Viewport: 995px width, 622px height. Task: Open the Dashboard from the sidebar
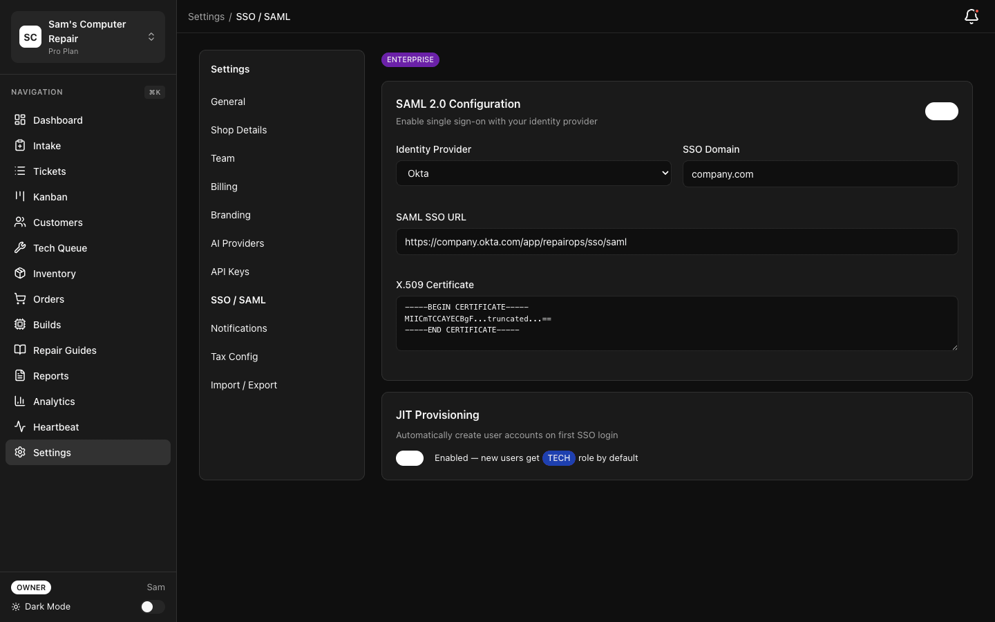(58, 120)
